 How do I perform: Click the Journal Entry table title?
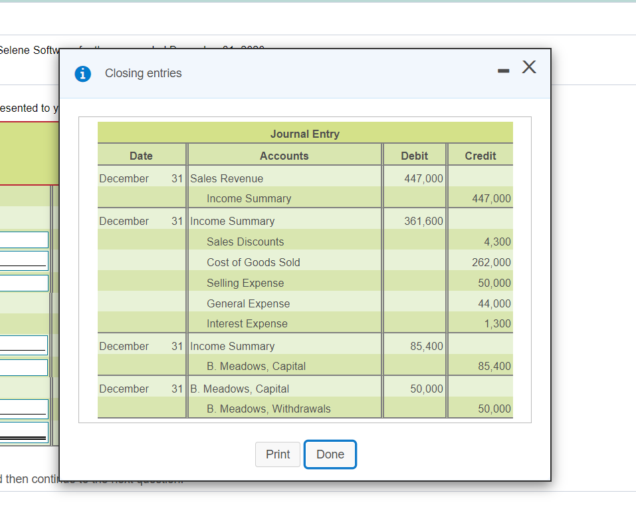tap(304, 134)
